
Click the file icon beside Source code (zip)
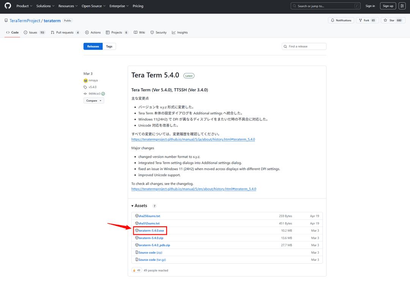tap(137, 252)
